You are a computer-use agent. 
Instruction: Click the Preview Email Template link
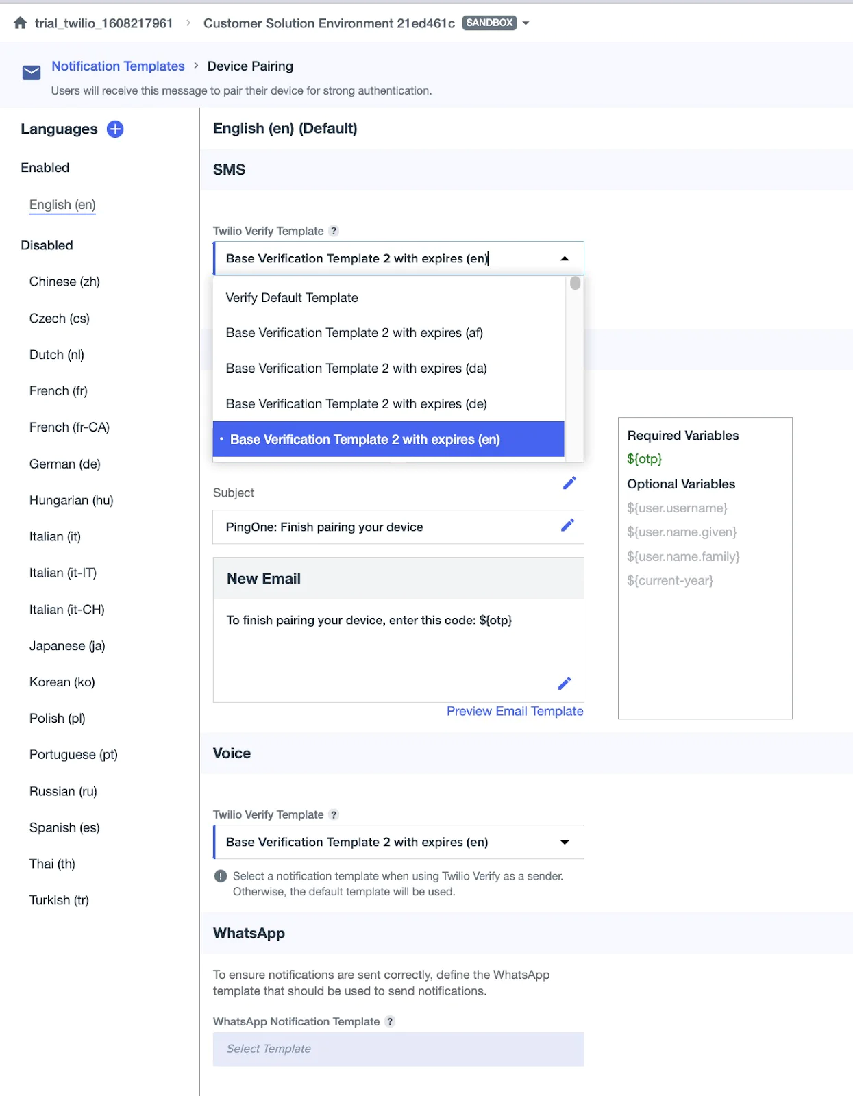click(515, 711)
